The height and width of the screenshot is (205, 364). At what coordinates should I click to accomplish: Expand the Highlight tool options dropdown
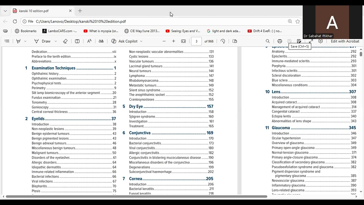coord(25,41)
